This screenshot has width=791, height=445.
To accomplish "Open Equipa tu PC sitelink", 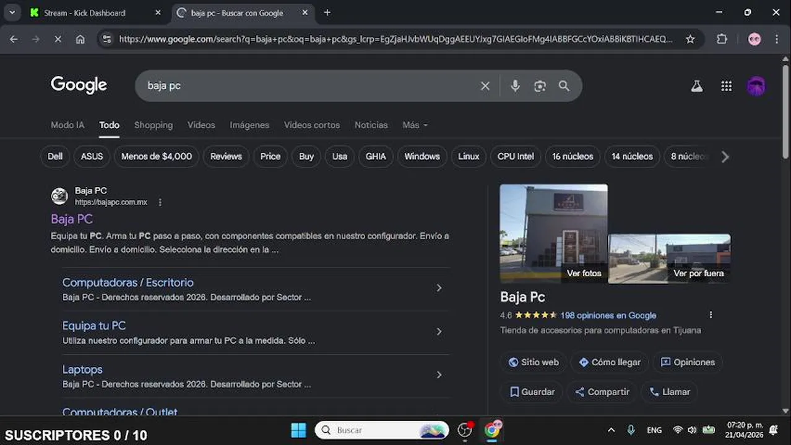I will (x=94, y=326).
